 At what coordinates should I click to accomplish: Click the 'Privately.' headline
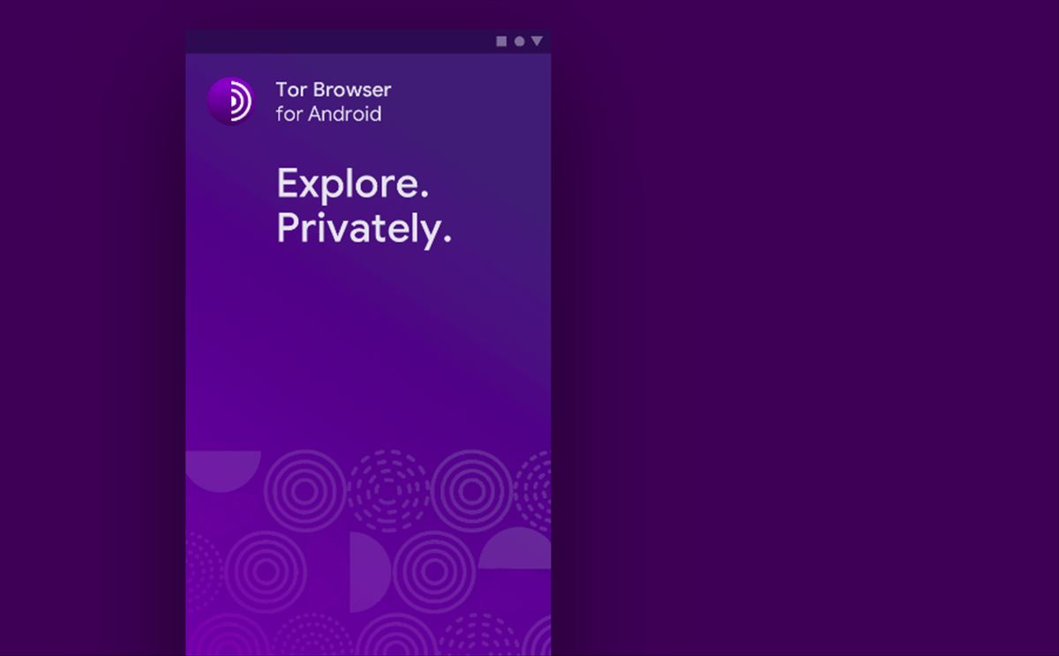(x=364, y=230)
